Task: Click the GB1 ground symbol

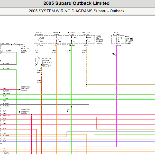Action: (x=19, y=45)
